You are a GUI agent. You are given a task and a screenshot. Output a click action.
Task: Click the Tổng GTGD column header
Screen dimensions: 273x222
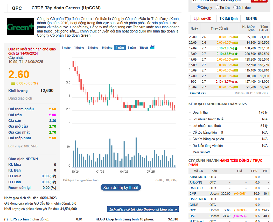click(263, 28)
